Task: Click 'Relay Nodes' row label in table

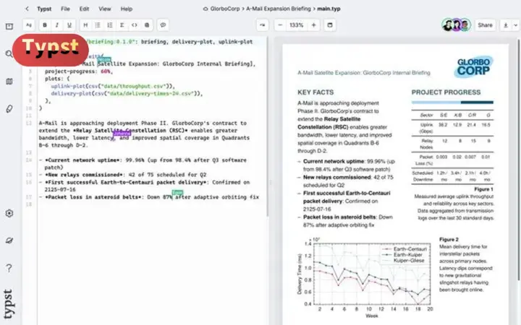Action: click(427, 144)
